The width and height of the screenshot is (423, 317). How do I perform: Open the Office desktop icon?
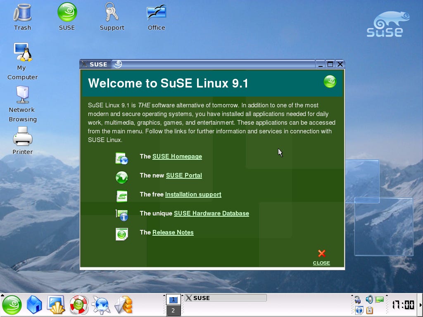pos(157,17)
